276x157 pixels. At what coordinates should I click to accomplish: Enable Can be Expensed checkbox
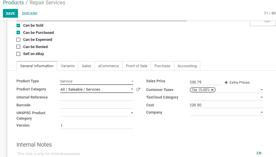pos(18,40)
